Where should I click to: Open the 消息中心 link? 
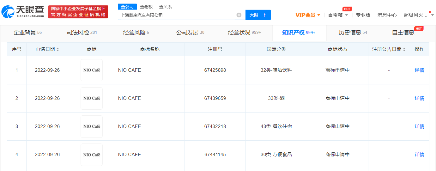click(387, 15)
